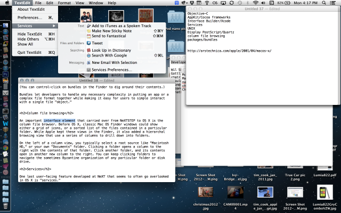Click the blue W app Dock icon
This screenshot has width=341, height=213.
tap(5, 124)
